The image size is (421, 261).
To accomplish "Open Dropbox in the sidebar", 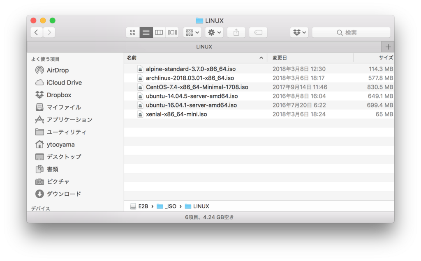I will coord(53,95).
